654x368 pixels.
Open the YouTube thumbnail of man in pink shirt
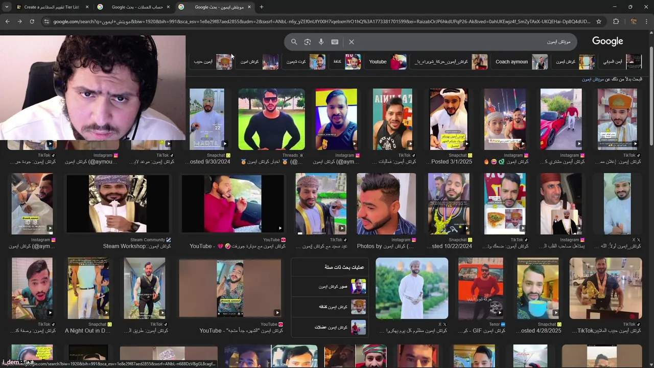232,204
